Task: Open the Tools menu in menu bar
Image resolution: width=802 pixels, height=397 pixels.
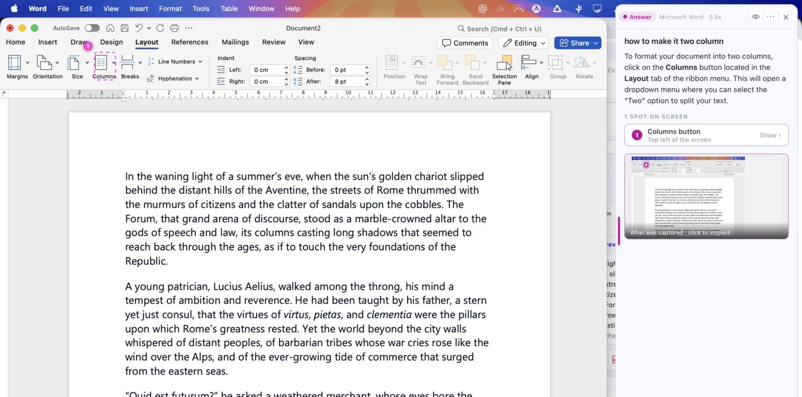Action: click(x=201, y=9)
